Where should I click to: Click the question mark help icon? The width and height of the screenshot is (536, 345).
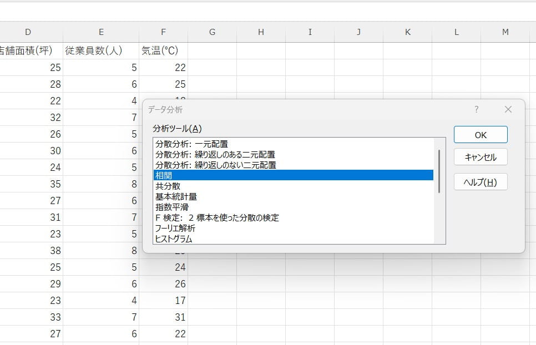(476, 110)
